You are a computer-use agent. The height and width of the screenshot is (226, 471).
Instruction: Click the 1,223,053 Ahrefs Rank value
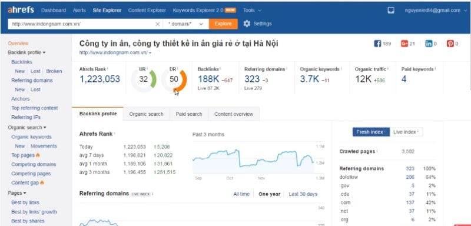(99, 79)
